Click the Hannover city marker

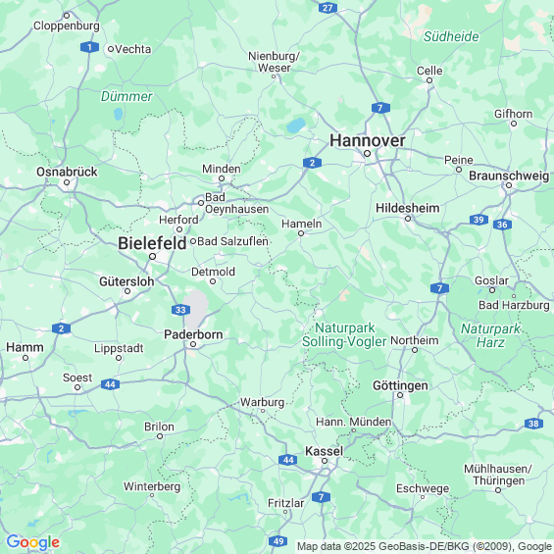click(367, 153)
